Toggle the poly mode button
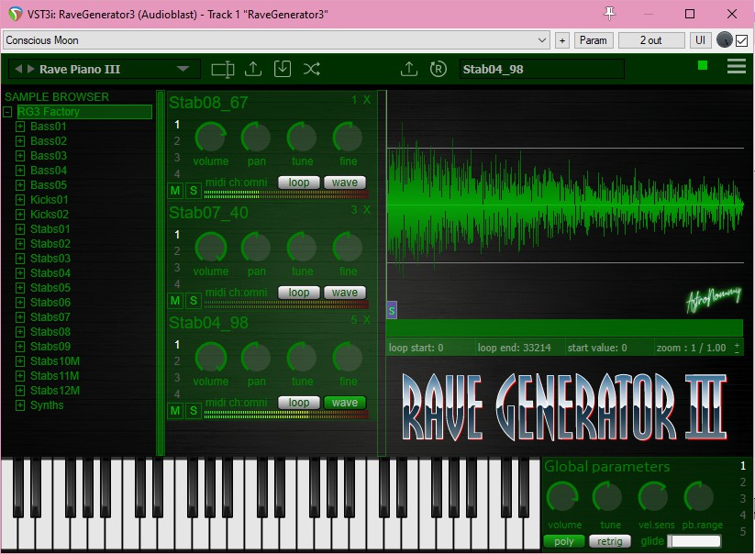The image size is (755, 554). pyautogui.click(x=564, y=541)
